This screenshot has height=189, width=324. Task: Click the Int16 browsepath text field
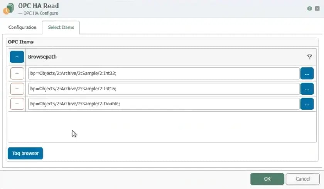click(164, 89)
